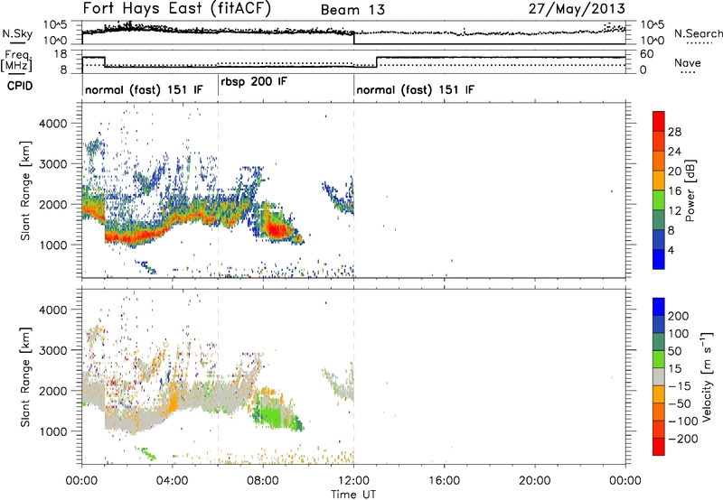Click the "-200" label on Velocity colorbar

pos(681,439)
